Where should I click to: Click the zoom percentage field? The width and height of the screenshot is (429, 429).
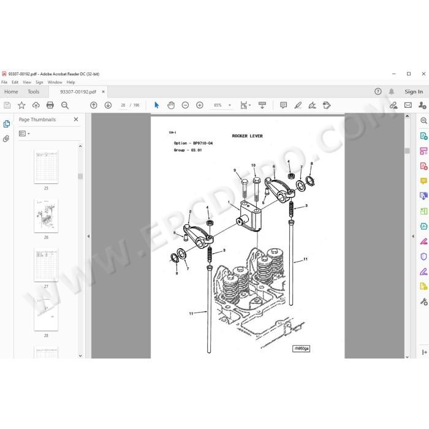click(x=218, y=105)
